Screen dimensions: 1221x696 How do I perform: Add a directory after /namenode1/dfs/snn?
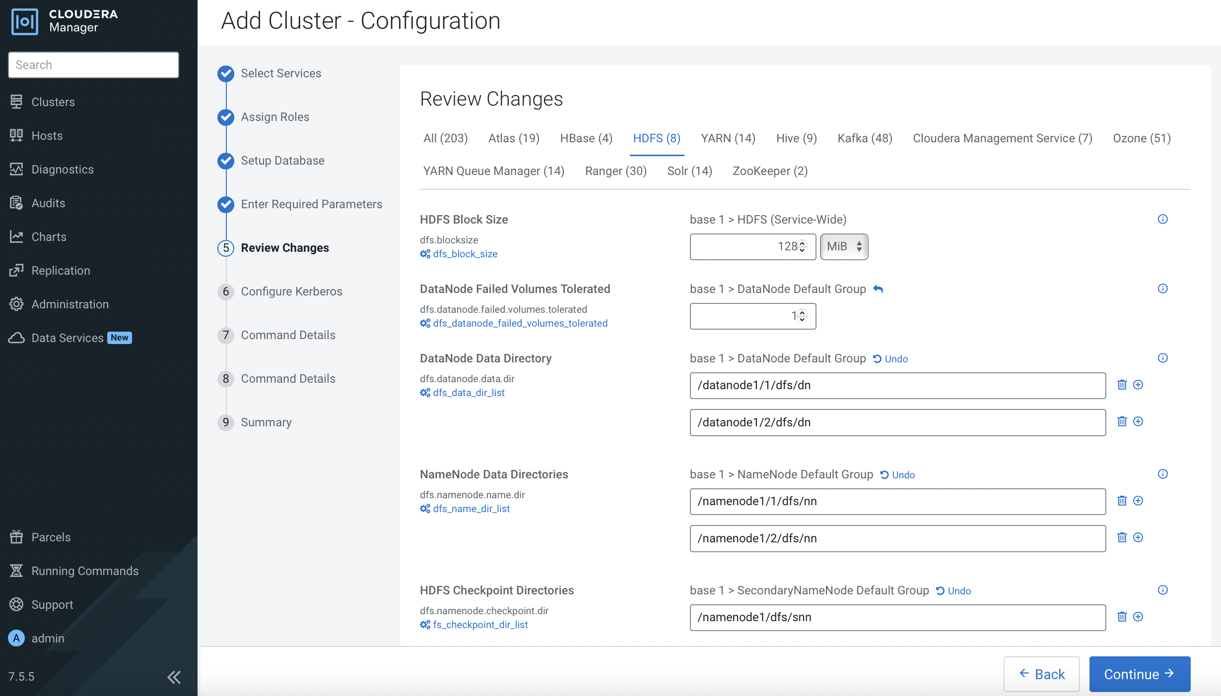point(1138,617)
